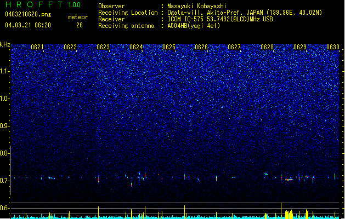Click the 0621 time marker
The height and width of the screenshot is (219, 345).
pyautogui.click(x=37, y=47)
